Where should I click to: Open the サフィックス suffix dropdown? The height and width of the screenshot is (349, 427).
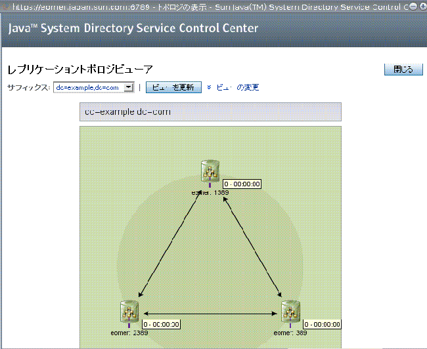pyautogui.click(x=94, y=87)
